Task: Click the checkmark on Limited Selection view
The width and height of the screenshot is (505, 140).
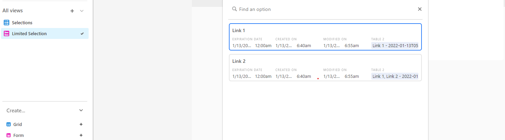Action: [82, 34]
